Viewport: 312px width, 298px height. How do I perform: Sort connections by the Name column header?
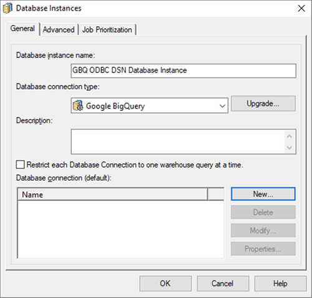(x=113, y=195)
